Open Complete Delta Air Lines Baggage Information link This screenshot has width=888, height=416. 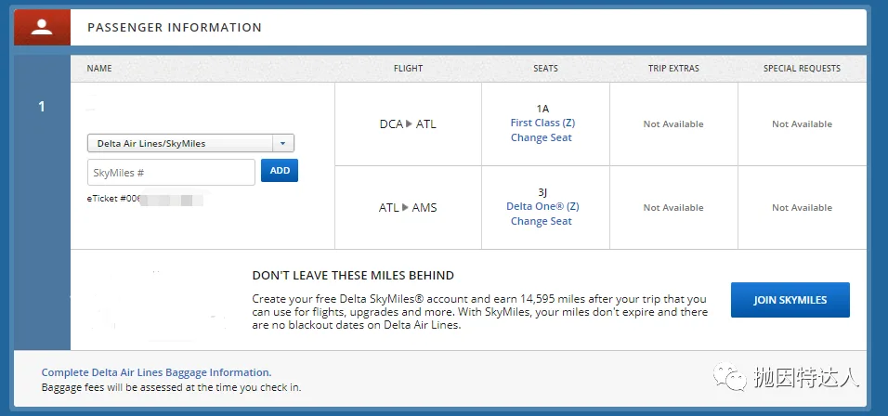156,372
